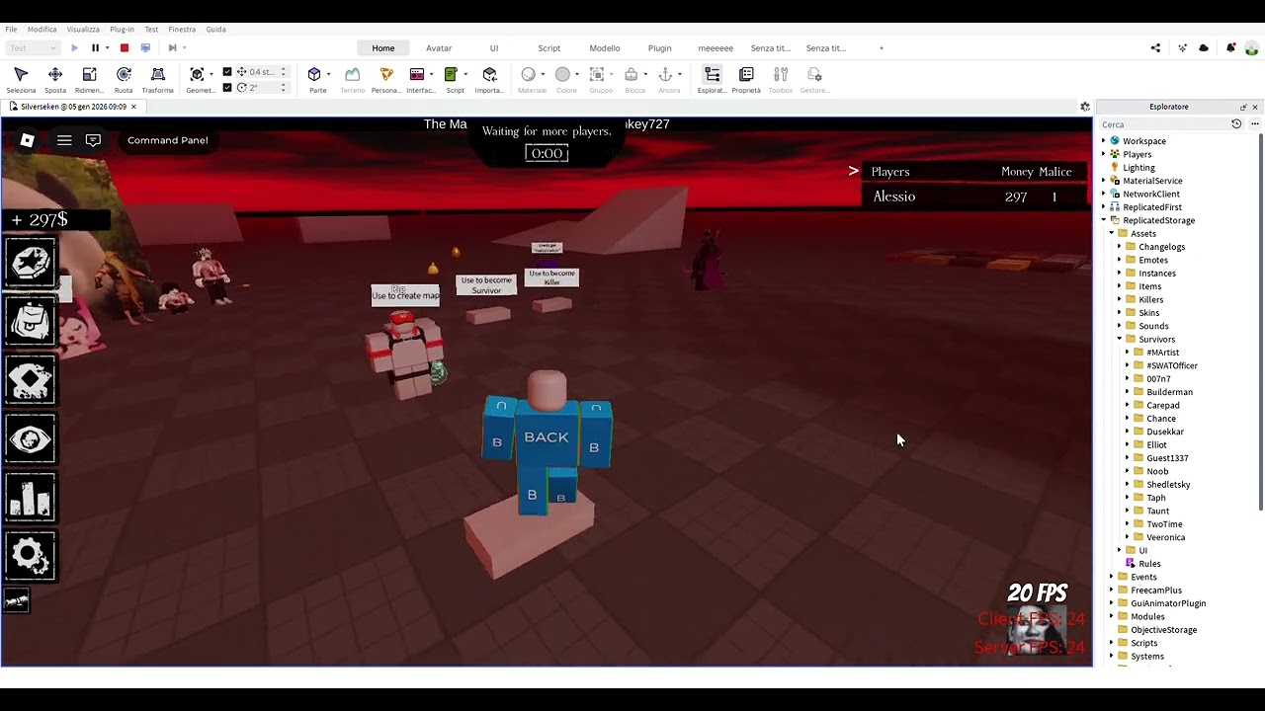The image size is (1265, 711).
Task: Add a new ribbon tab with plus
Action: click(x=882, y=47)
